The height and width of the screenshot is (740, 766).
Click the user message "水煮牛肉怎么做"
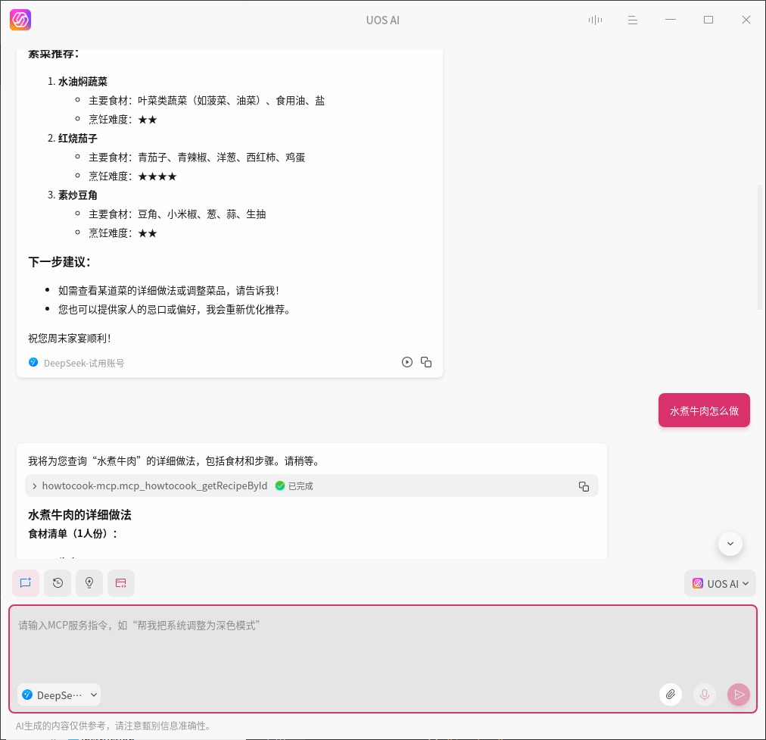704,411
